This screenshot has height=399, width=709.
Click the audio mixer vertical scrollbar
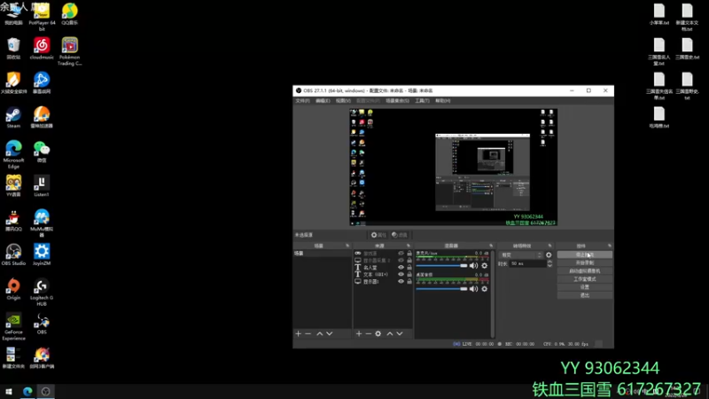point(493,294)
